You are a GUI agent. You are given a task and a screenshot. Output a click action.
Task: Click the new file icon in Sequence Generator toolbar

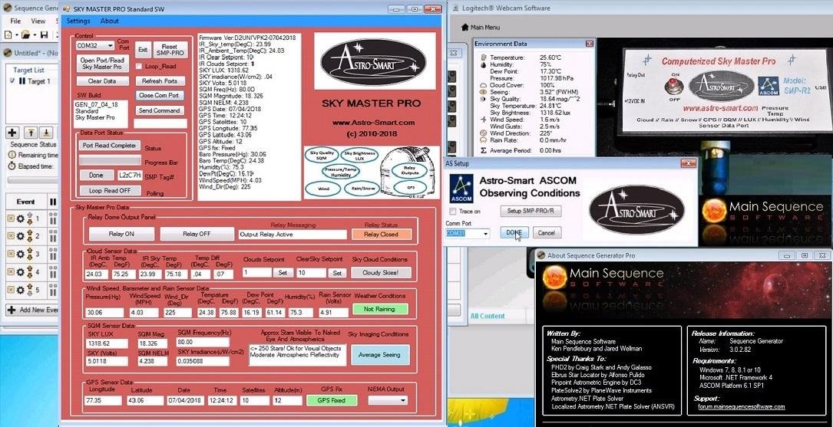pyautogui.click(x=8, y=35)
